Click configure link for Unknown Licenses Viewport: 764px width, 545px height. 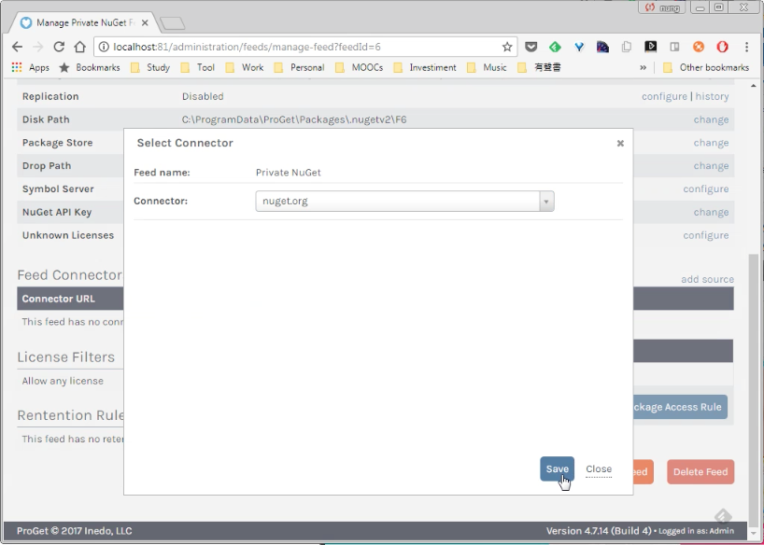click(705, 235)
